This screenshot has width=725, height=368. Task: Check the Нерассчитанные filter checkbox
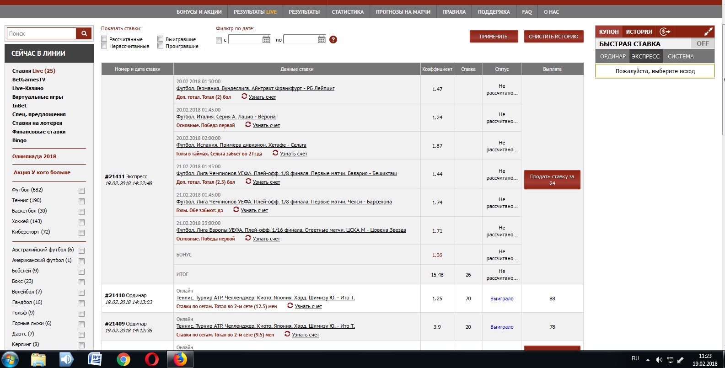pos(104,46)
